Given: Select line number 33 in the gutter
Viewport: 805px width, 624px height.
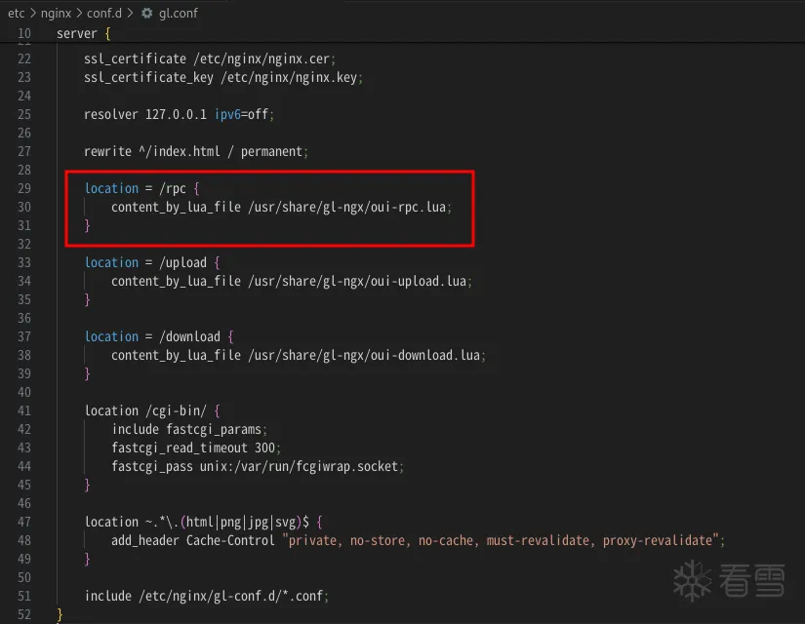Looking at the screenshot, I should point(23,262).
